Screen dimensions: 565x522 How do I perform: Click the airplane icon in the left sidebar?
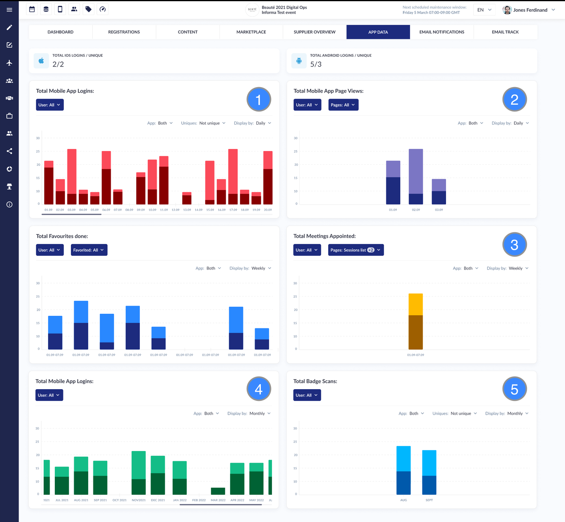coord(9,63)
